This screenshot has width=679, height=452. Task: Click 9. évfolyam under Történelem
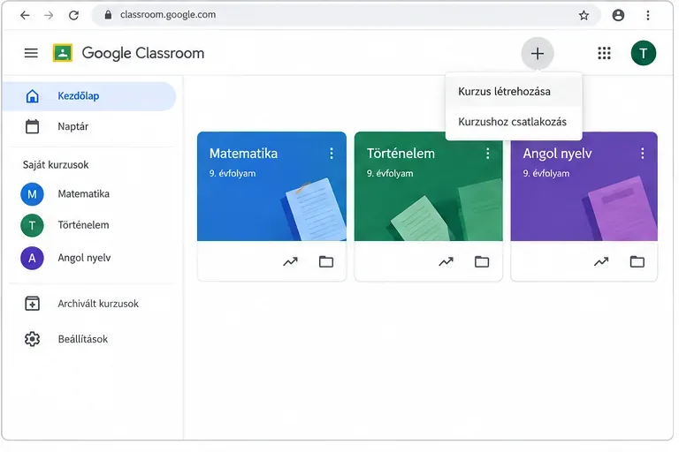point(390,173)
